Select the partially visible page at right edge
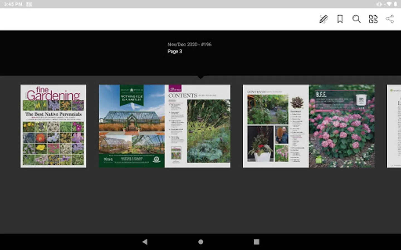The height and width of the screenshot is (250, 401). 394,126
